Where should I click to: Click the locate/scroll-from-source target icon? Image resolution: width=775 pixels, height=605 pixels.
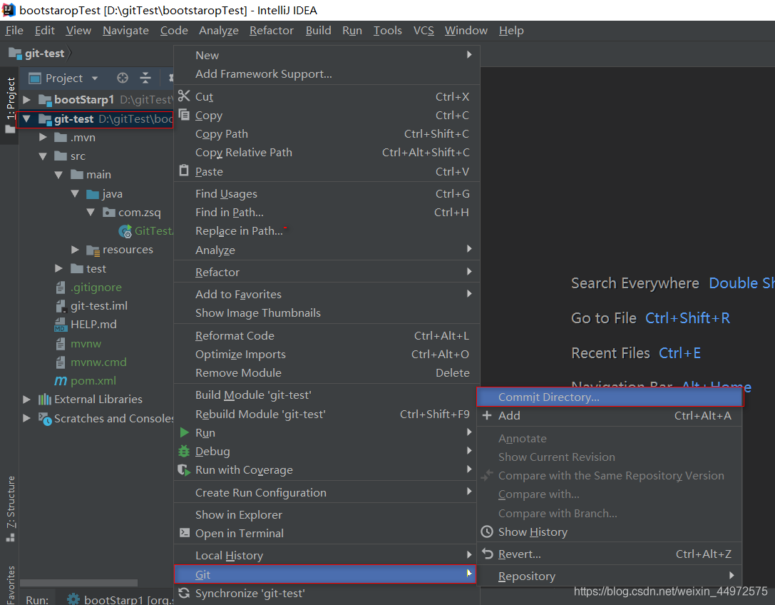pos(122,78)
